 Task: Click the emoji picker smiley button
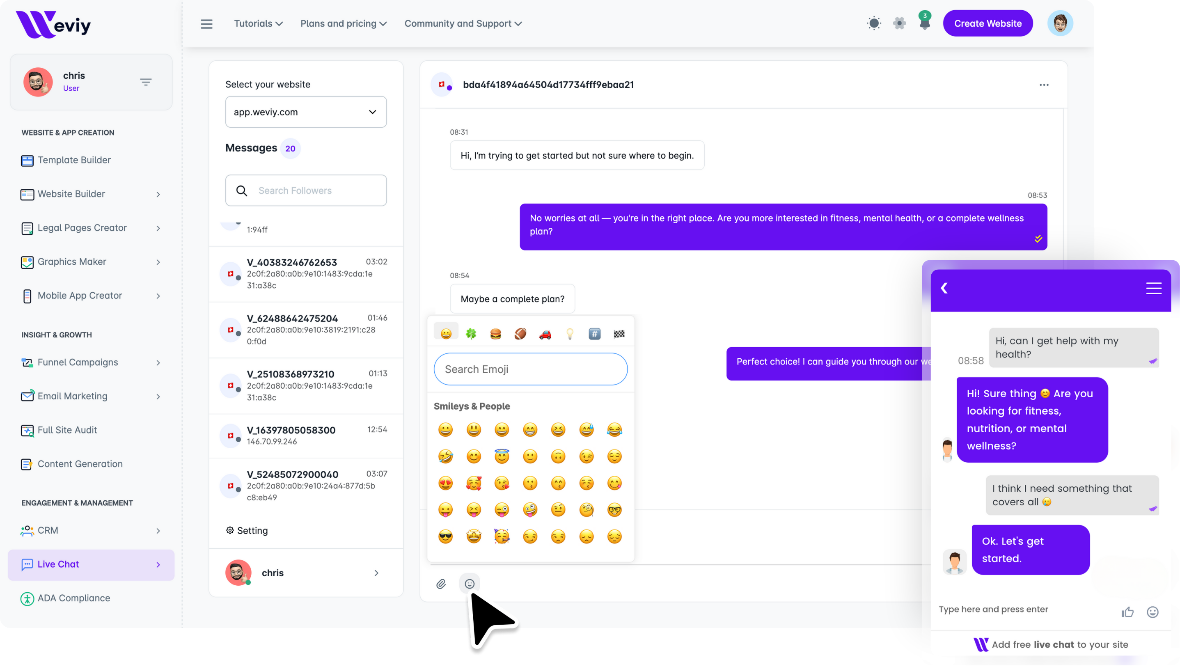pos(470,584)
